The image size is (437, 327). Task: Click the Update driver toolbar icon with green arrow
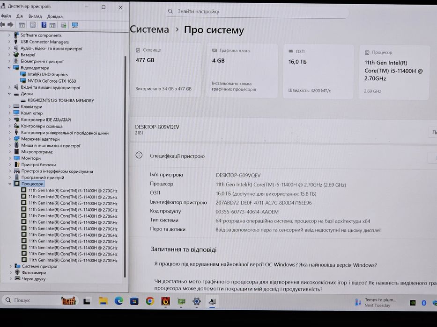[x=64, y=25]
